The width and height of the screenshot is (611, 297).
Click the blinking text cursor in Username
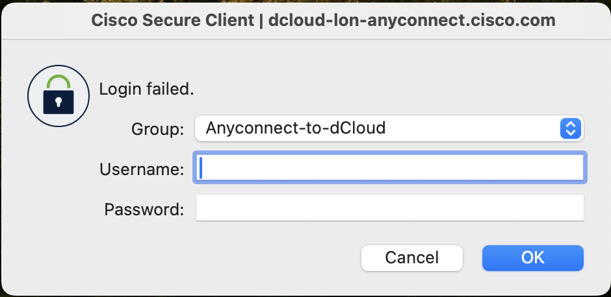pos(201,167)
